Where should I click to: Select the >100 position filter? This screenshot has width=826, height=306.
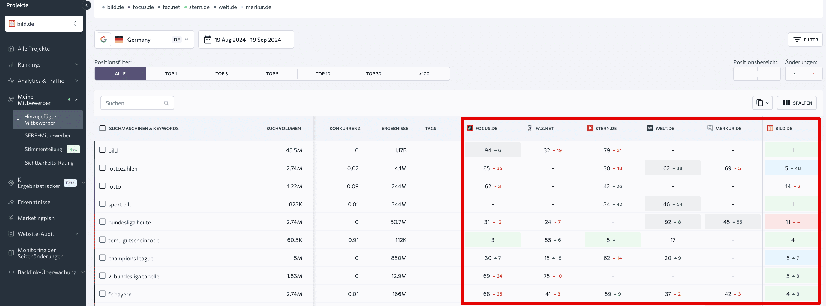pos(424,74)
